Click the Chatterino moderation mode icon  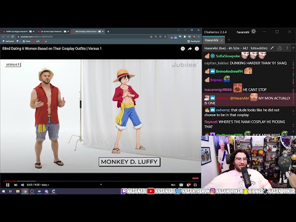279,48
